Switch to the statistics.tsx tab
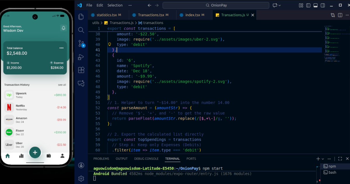The width and height of the screenshot is (350, 184). tap(108, 15)
